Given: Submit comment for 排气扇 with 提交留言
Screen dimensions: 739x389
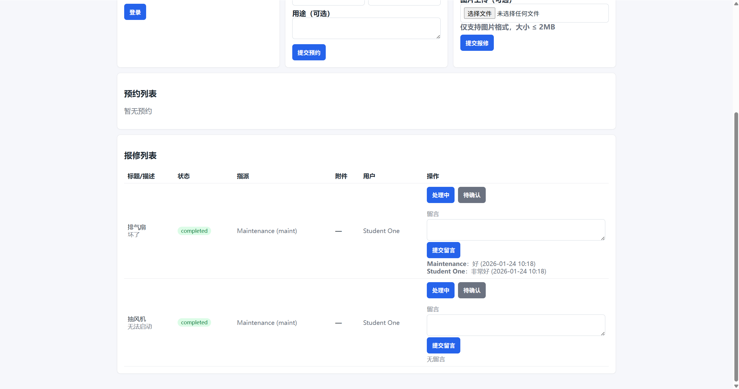Looking at the screenshot, I should point(443,250).
